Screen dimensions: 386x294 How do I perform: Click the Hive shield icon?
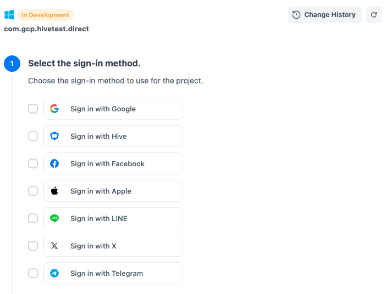tap(54, 136)
